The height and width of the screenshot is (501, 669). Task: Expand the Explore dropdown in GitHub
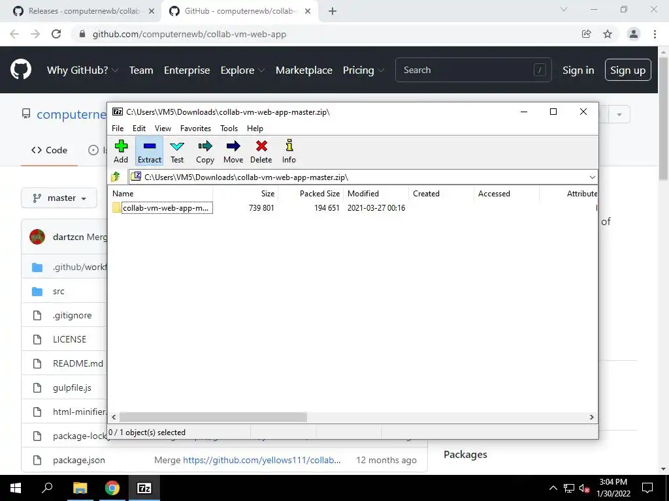tap(242, 70)
